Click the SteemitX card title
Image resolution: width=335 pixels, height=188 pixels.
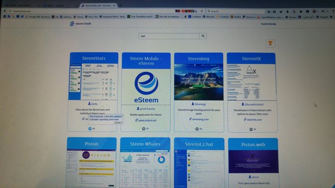pos(251,58)
